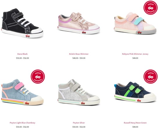Select the Peyton Light Blue Chambray shoe image
Image resolution: width=160 pixels, height=130 pixels.
point(22,92)
